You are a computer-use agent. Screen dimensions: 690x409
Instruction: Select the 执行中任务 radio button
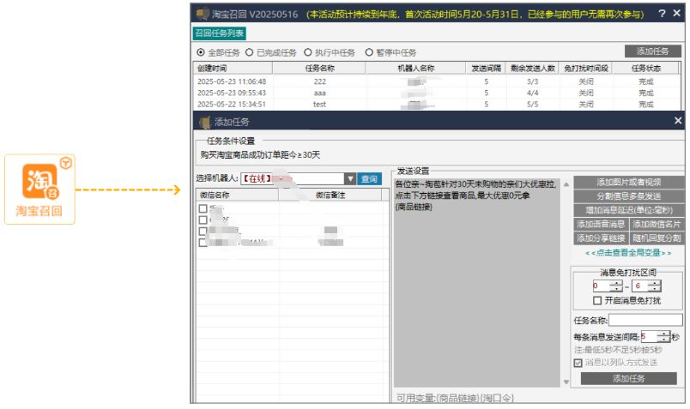307,52
